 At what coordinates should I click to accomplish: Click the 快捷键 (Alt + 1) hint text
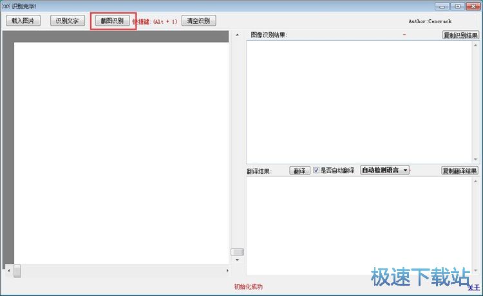pos(155,21)
